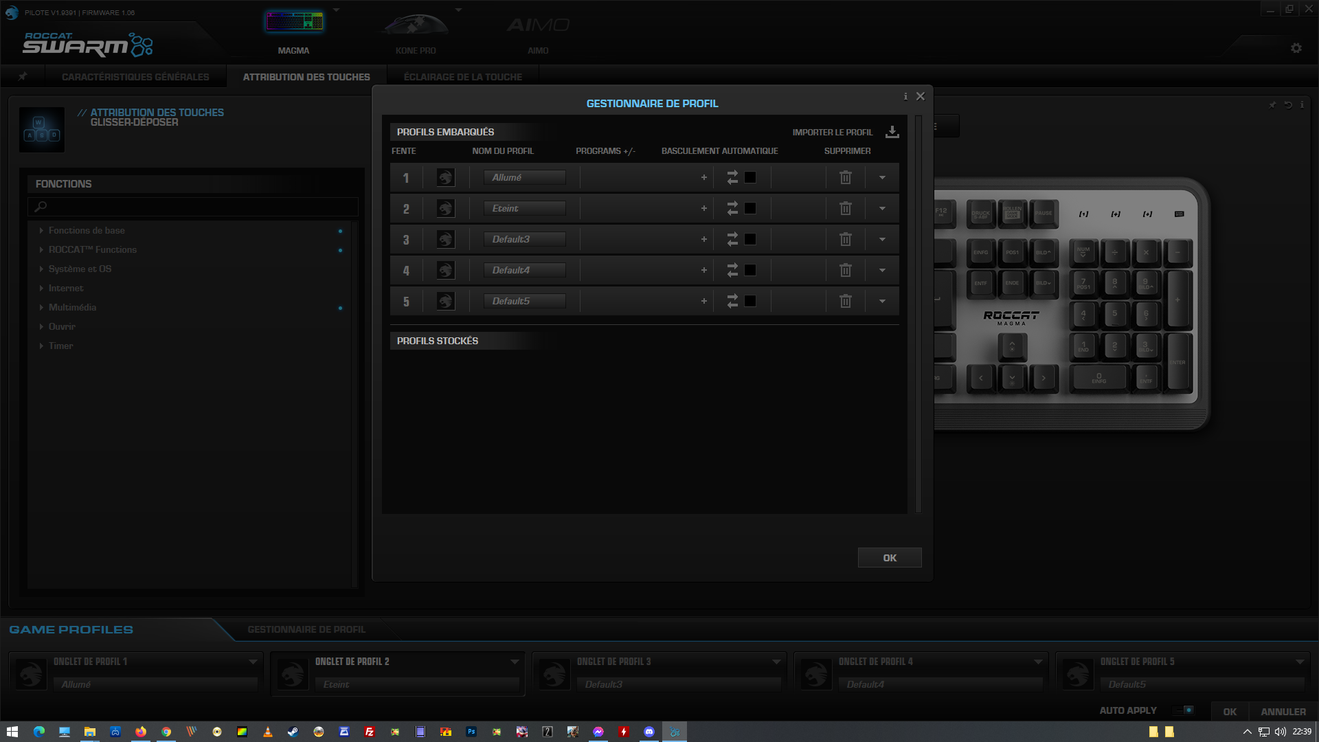This screenshot has height=742, width=1319.
Task: Delete profile Default3 with trash icon
Action: click(x=846, y=239)
